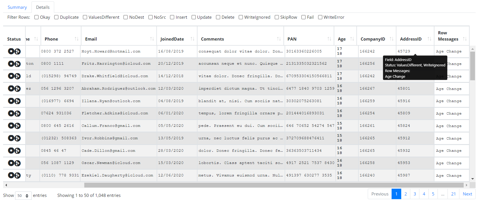
Task: Click the status icon for Fletcher.Adkins row
Action: [x=14, y=113]
